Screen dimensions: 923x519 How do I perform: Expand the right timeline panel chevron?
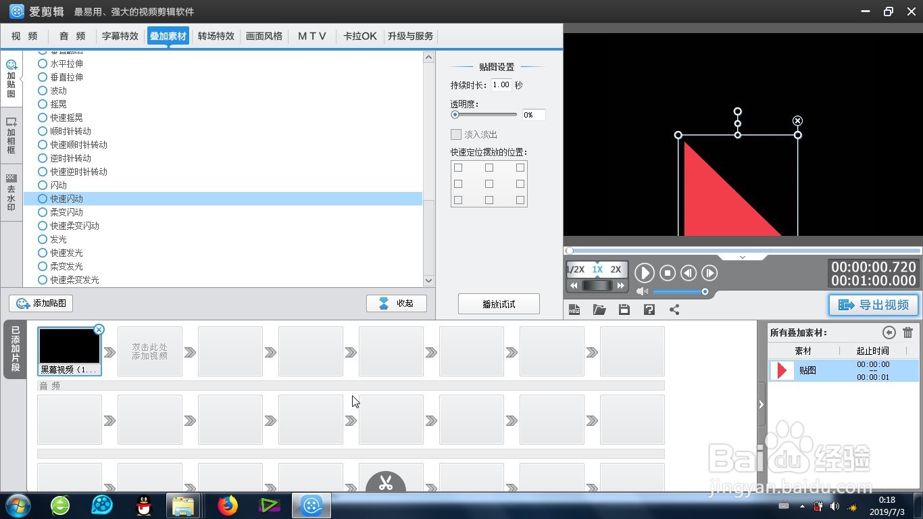[761, 403]
